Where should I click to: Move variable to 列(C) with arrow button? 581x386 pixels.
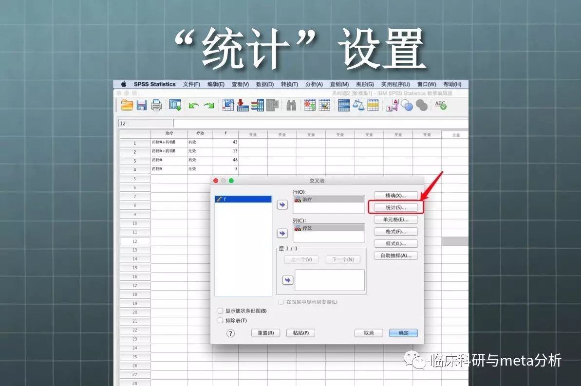coord(282,233)
